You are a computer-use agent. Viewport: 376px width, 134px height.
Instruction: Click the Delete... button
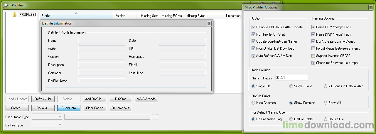tap(69, 99)
